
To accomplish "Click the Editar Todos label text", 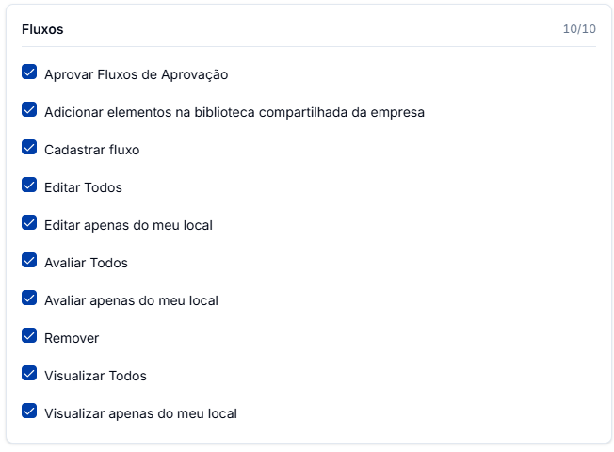I will tap(83, 187).
